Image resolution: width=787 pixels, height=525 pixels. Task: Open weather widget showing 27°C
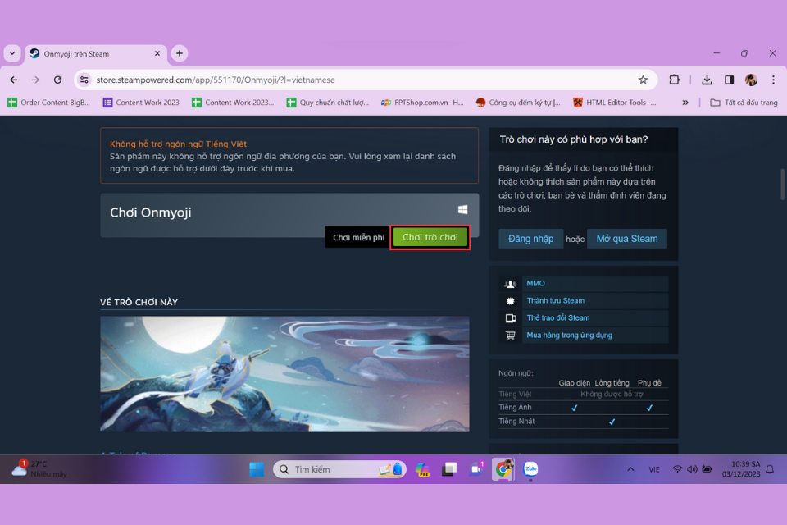[x=39, y=468]
